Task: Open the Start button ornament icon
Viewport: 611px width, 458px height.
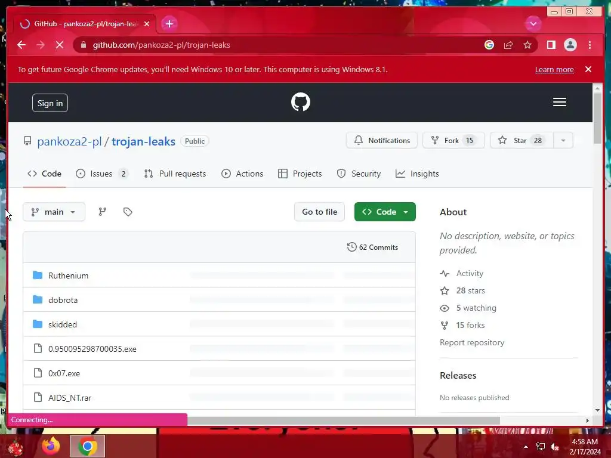Action: pos(15,447)
